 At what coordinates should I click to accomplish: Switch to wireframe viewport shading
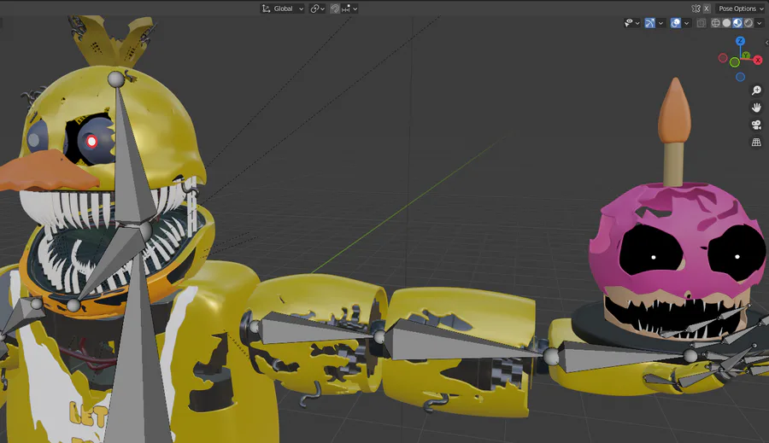pos(715,23)
